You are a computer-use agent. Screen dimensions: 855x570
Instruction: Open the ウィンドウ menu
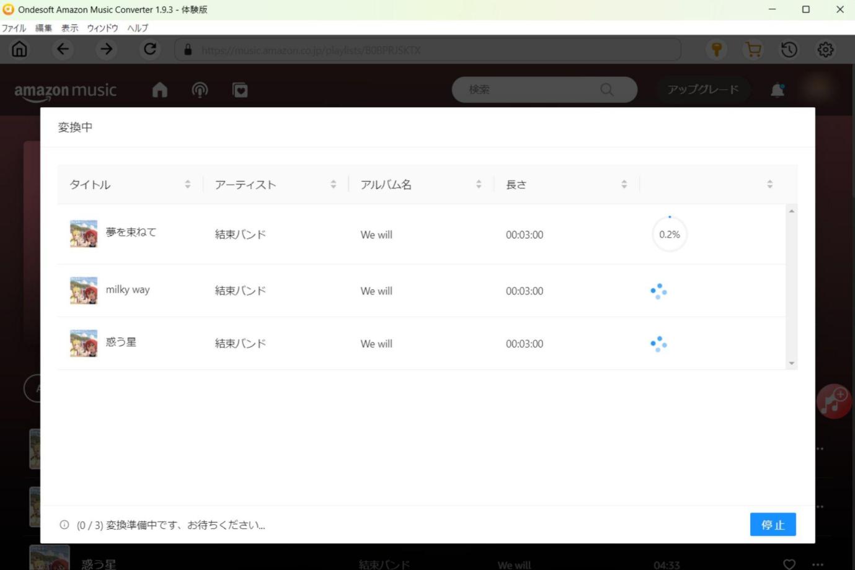[102, 28]
